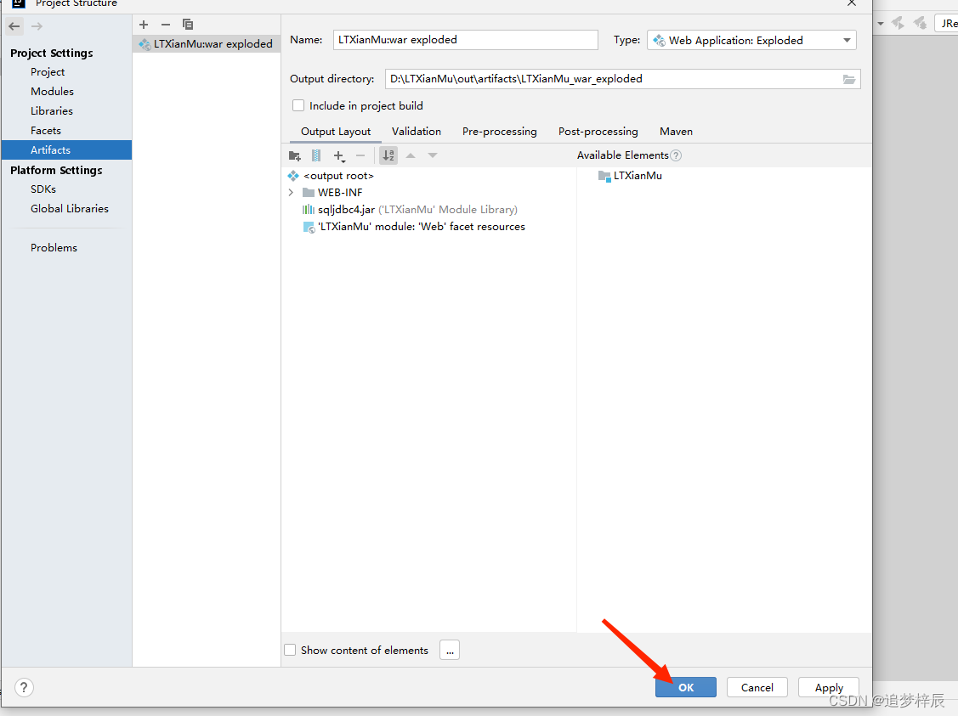Copy the selected artifact

click(x=188, y=25)
